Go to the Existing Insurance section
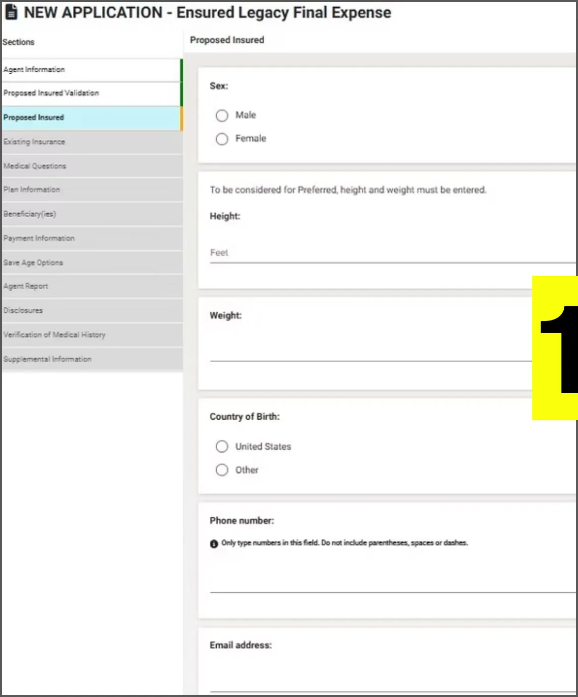 coord(92,142)
